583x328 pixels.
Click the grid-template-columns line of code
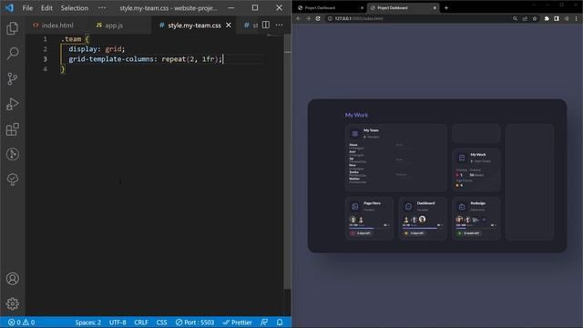[146, 59]
